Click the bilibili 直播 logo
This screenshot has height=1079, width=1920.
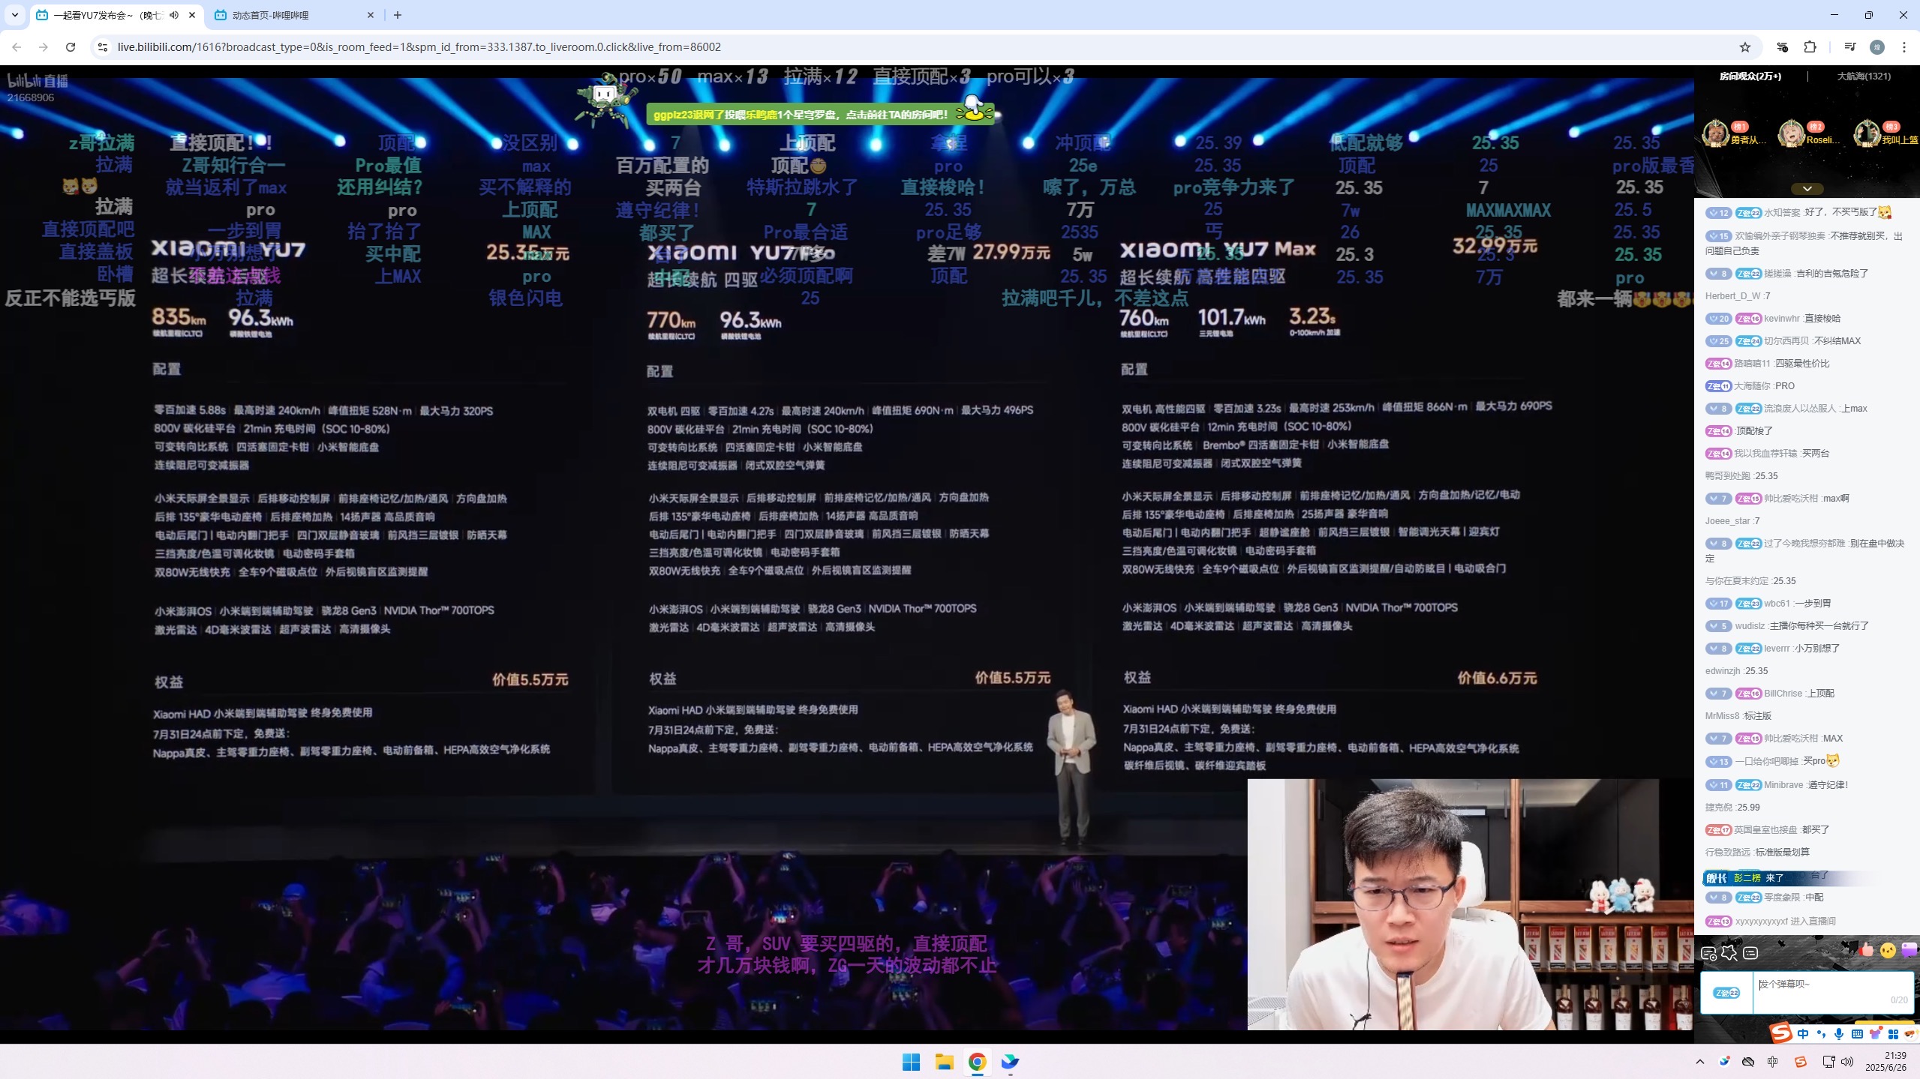38,81
